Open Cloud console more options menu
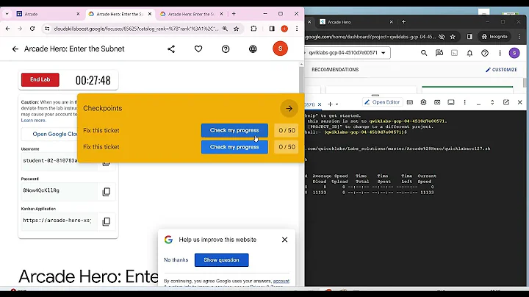529x297 pixels. click(500, 53)
